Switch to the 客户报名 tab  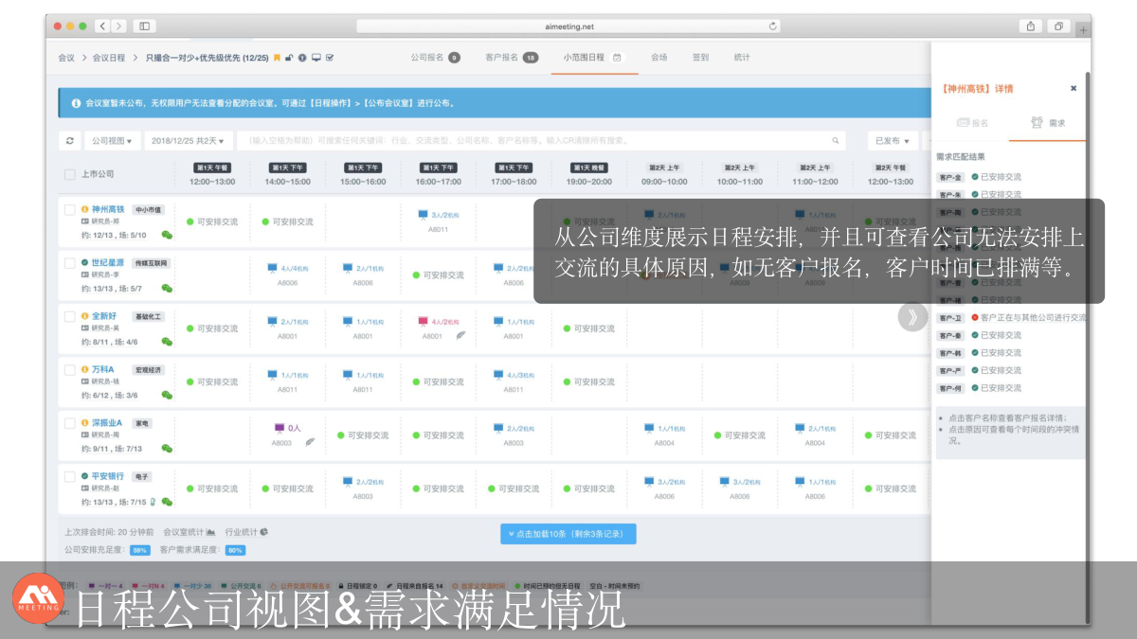coord(510,58)
